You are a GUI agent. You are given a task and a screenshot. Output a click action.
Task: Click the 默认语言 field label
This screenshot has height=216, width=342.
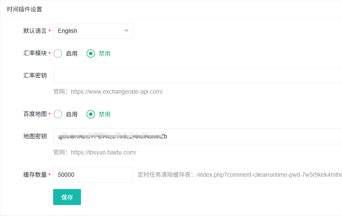point(35,31)
